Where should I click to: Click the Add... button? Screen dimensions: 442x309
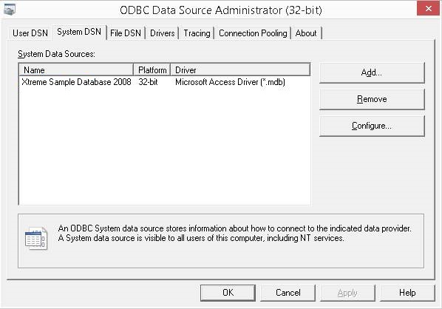click(372, 72)
